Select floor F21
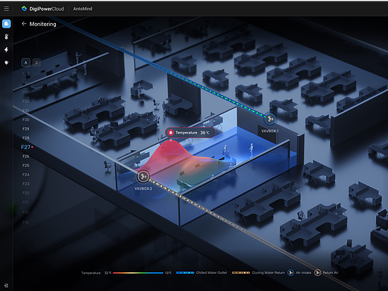This screenshot has height=291, width=388. [26, 202]
